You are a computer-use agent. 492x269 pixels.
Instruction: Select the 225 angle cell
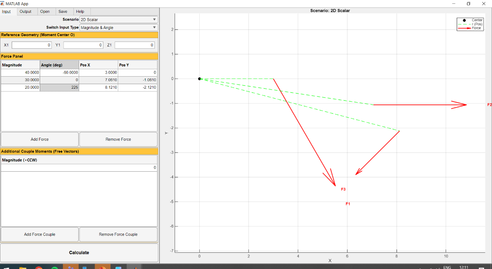pyautogui.click(x=59, y=88)
